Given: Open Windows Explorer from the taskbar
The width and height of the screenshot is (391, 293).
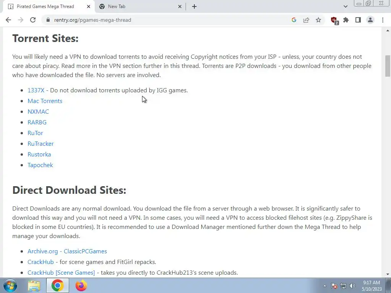Looking at the screenshot, I should click(34, 285).
